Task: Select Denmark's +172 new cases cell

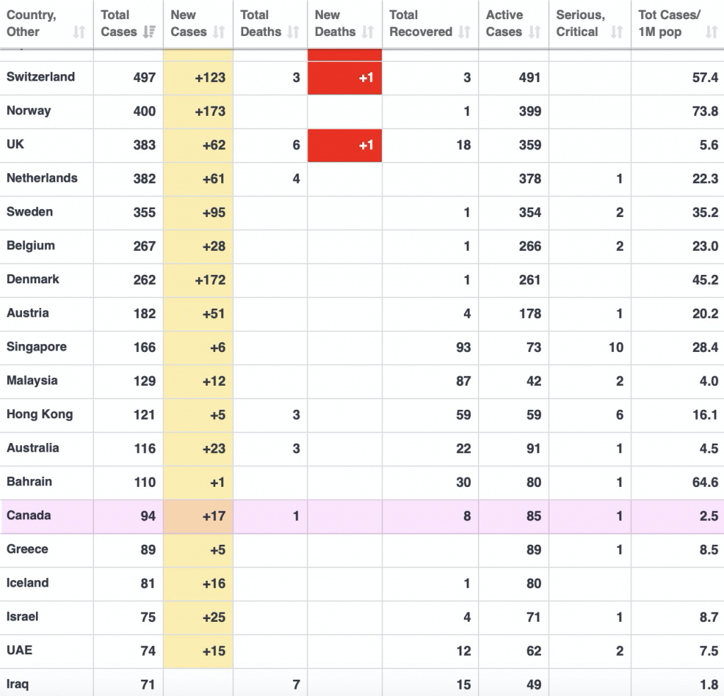Action: pyautogui.click(x=199, y=280)
